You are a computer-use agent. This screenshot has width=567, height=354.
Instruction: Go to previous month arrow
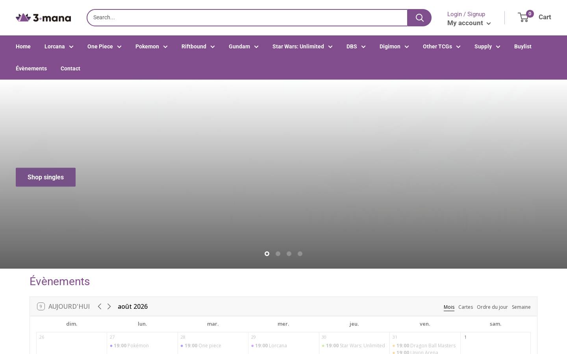(x=100, y=306)
